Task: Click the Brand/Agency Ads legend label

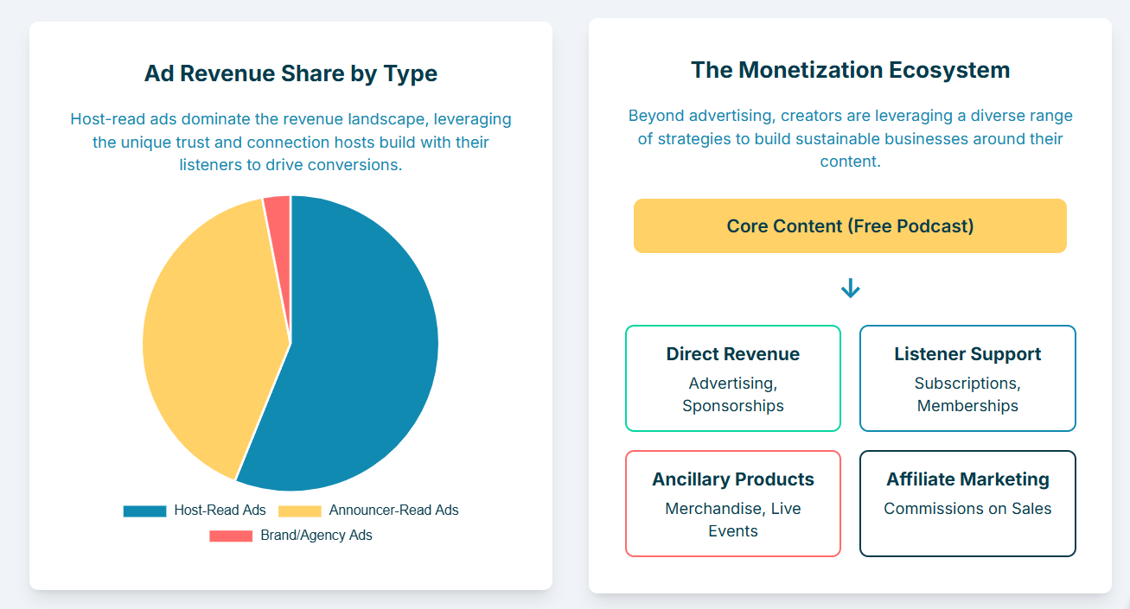Action: [316, 536]
